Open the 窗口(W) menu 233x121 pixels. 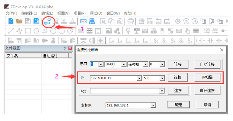click(x=113, y=13)
